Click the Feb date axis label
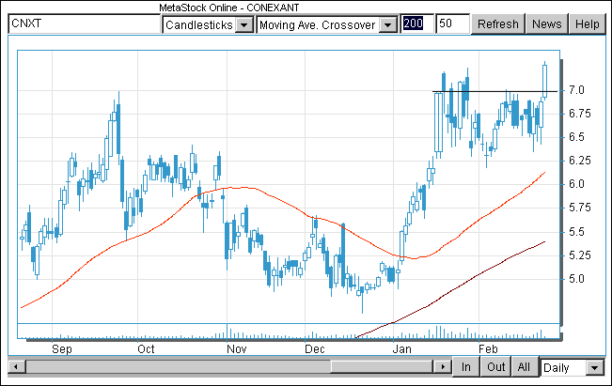Screen dimensions: 612x386 [x=488, y=349]
